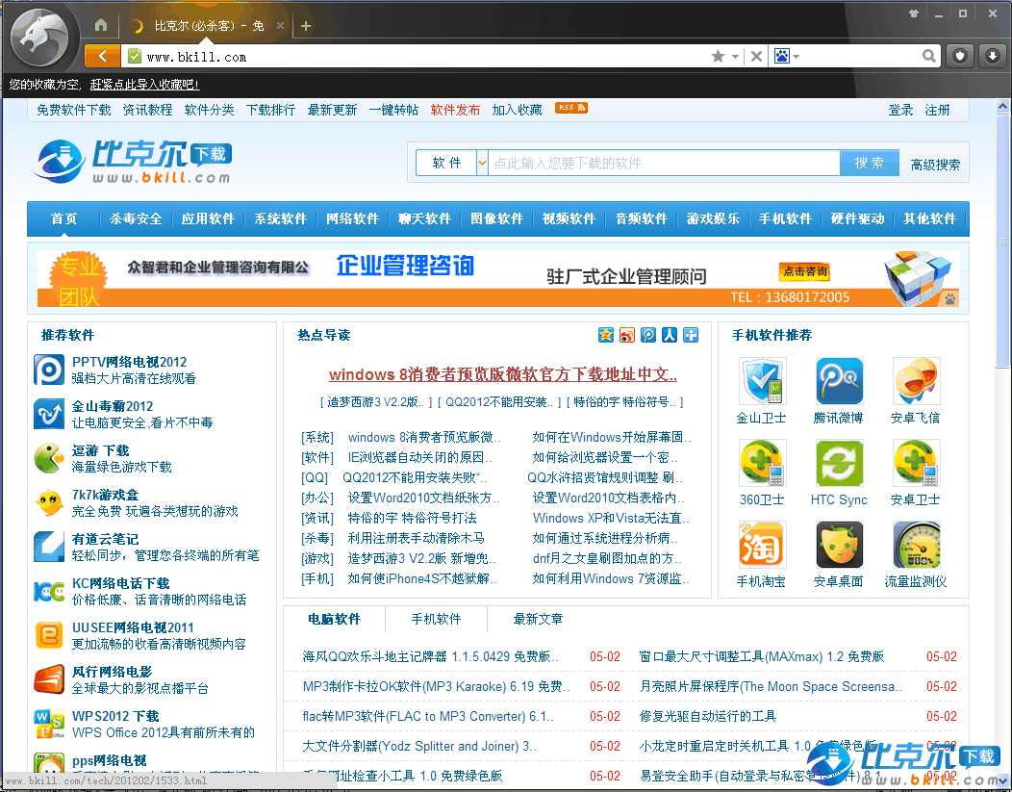The width and height of the screenshot is (1012, 792).
Task: Select 杀毒安全 in the navigation bar
Action: pos(136,218)
